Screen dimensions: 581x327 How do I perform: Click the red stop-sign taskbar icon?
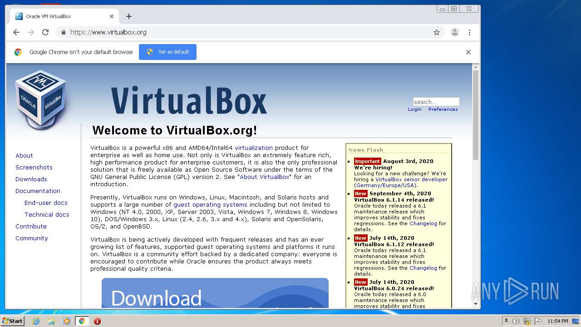(97, 321)
